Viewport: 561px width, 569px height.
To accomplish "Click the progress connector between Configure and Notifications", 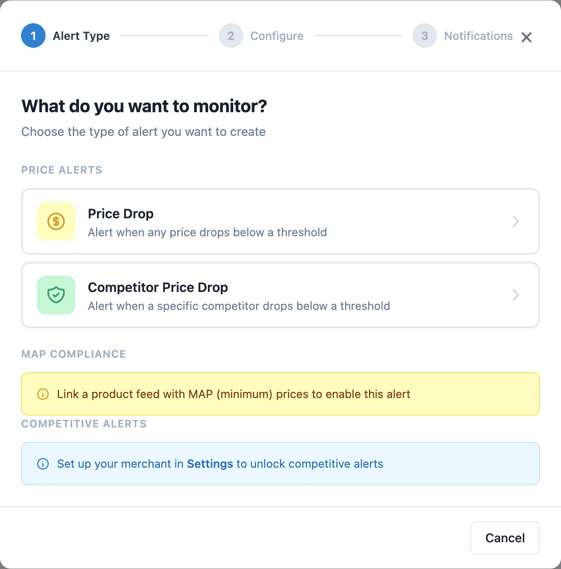I will 359,36.
